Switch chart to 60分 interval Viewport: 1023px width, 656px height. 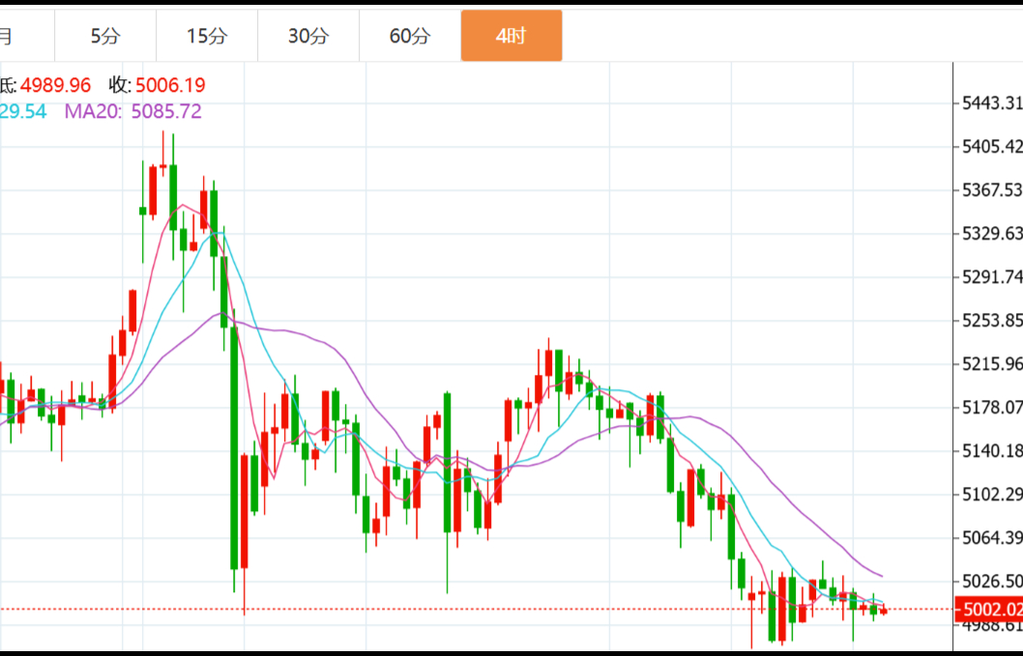pyautogui.click(x=410, y=37)
